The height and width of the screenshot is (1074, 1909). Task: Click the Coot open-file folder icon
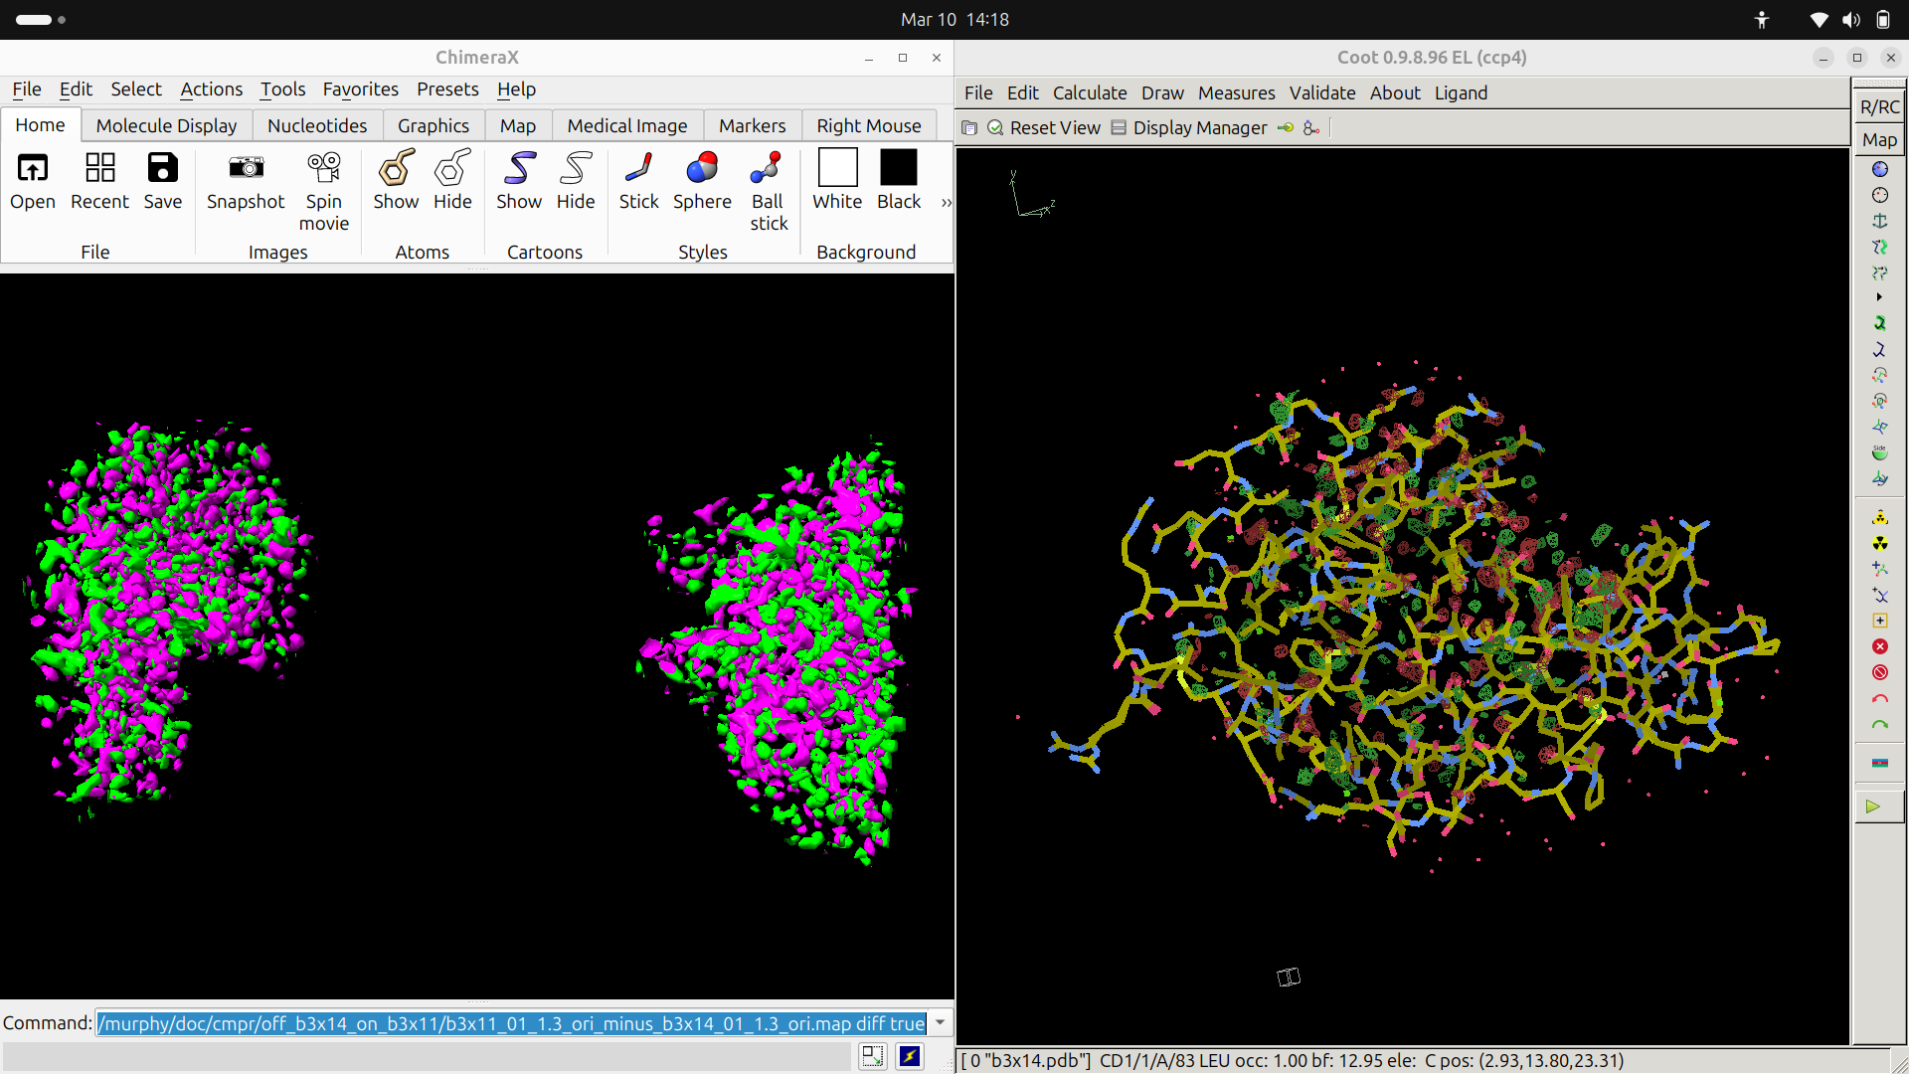969,127
